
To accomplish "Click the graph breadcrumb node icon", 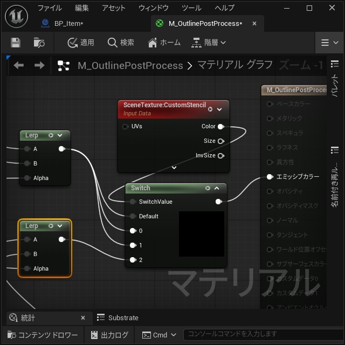I will (x=64, y=66).
